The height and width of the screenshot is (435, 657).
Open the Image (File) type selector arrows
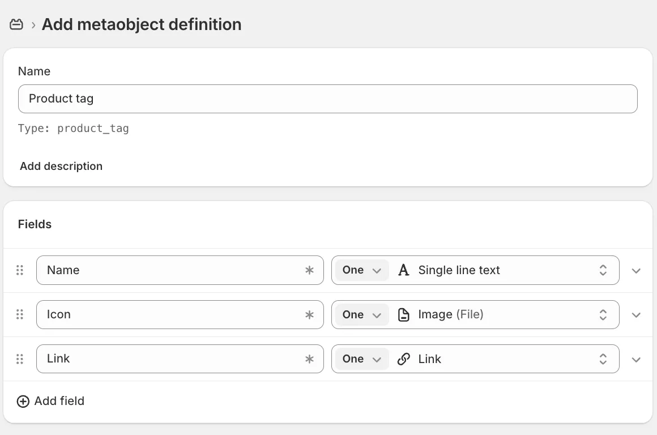pyautogui.click(x=603, y=314)
